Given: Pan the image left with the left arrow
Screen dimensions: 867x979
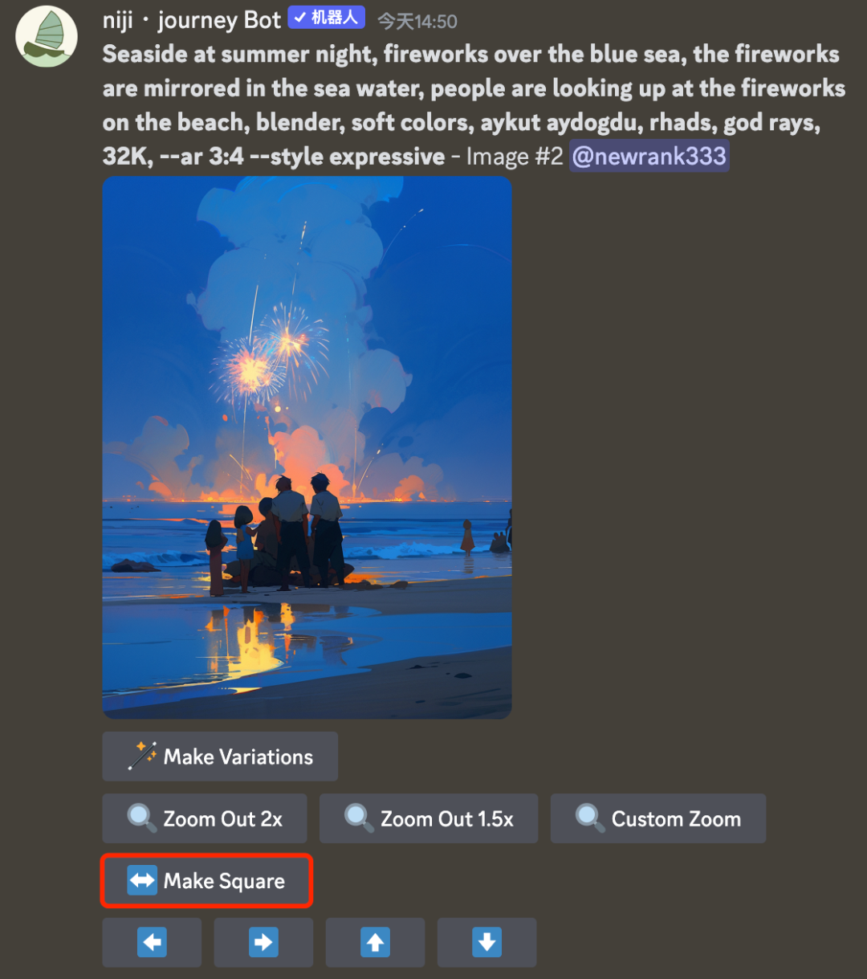Looking at the screenshot, I should pos(152,942).
